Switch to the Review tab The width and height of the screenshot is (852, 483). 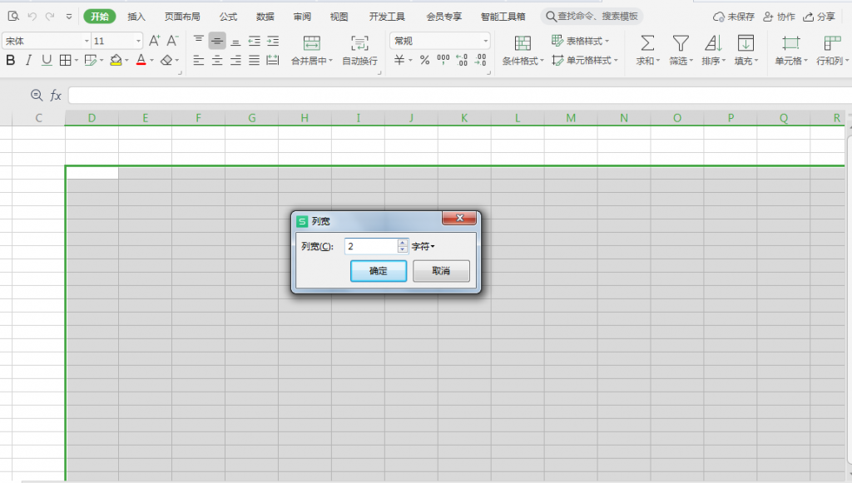pyautogui.click(x=301, y=17)
